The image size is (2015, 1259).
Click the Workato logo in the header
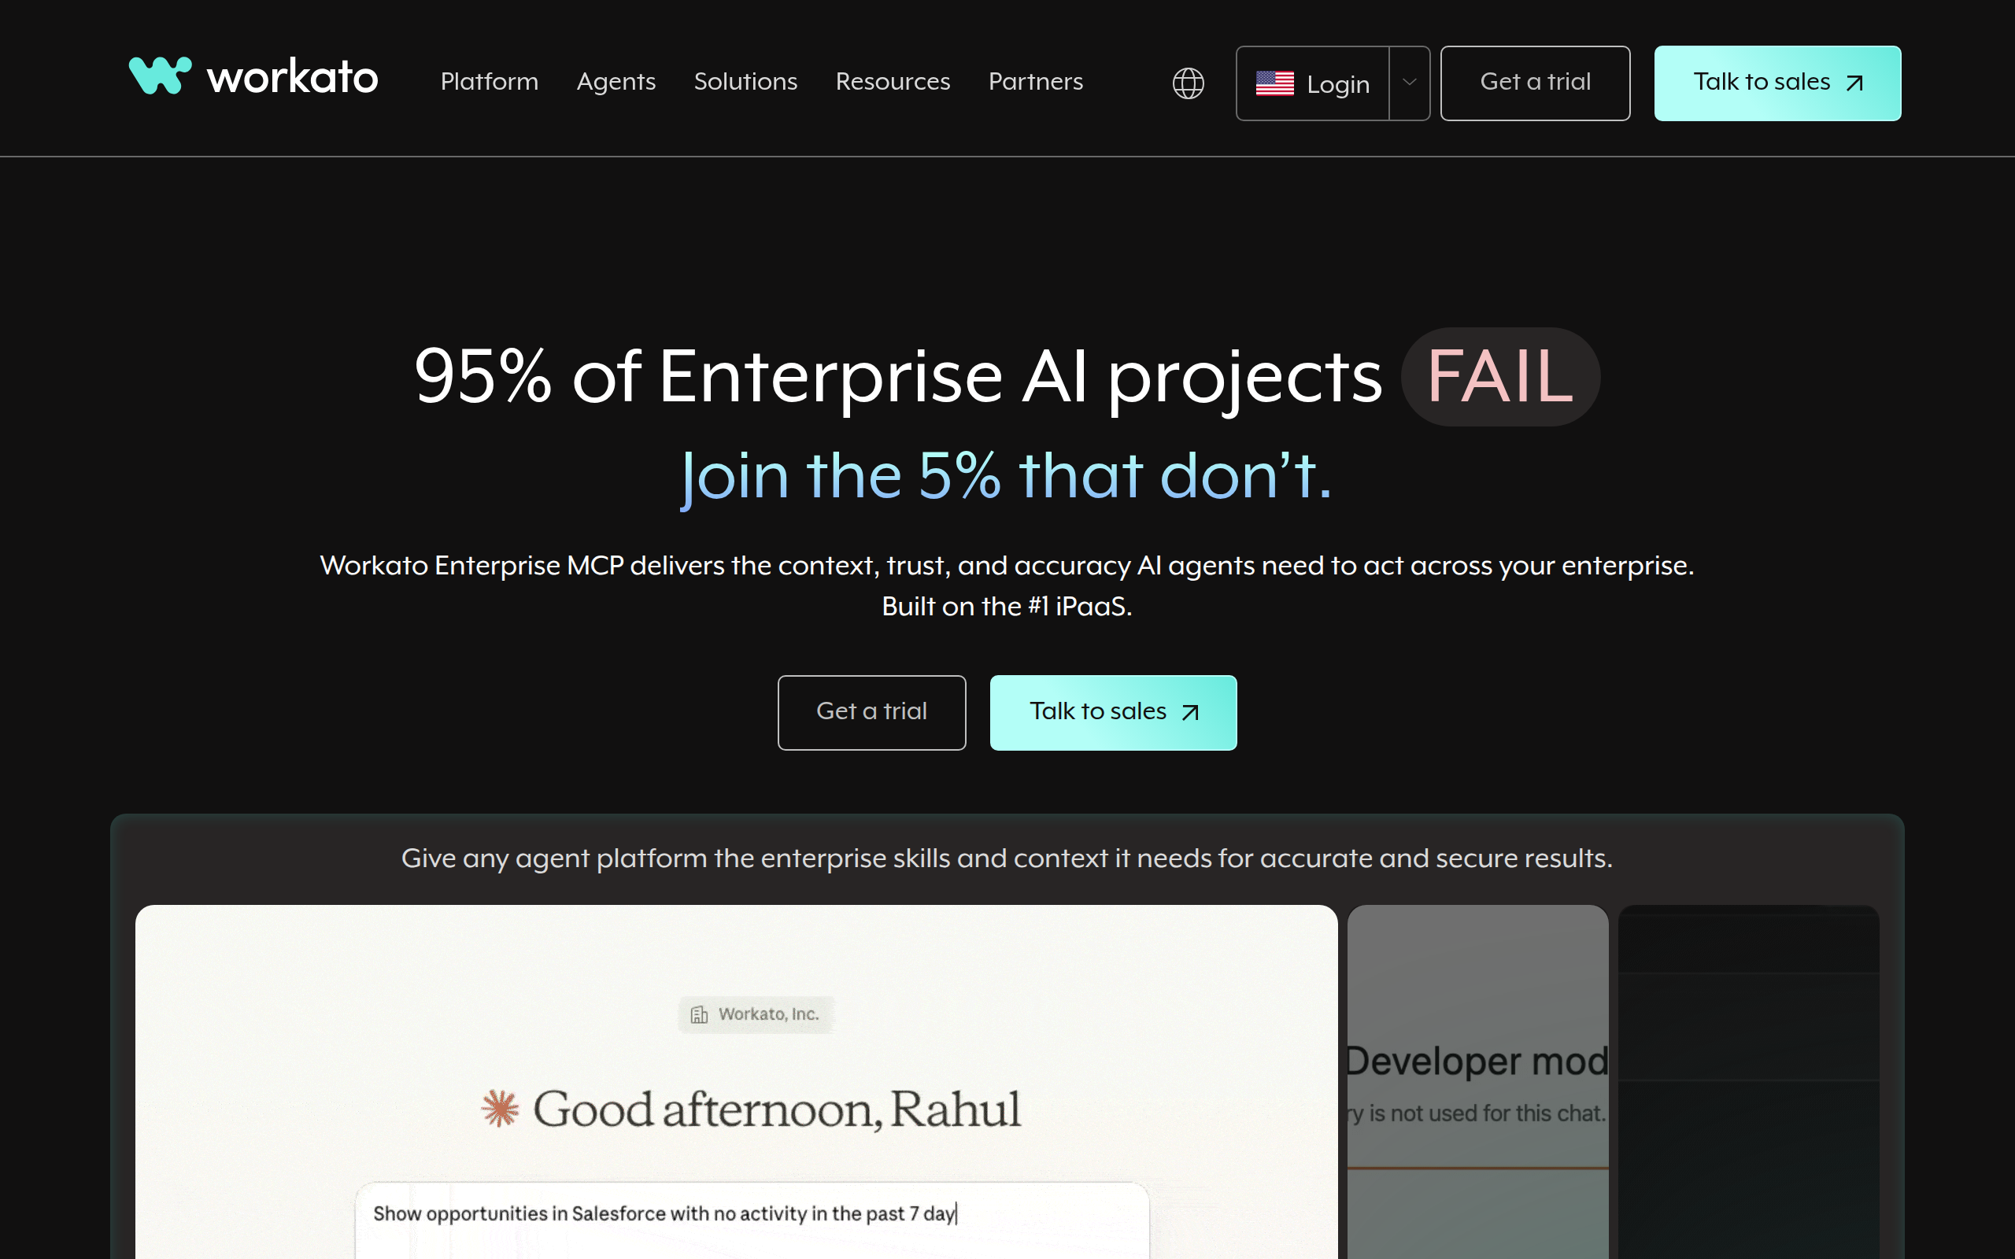coord(253,77)
